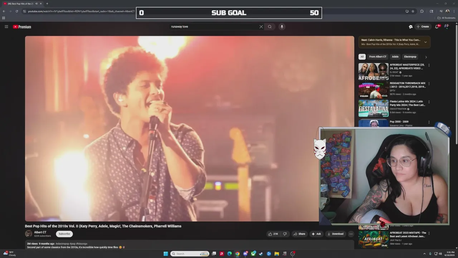458x258 pixels.
Task: Click the Create button
Action: click(423, 27)
